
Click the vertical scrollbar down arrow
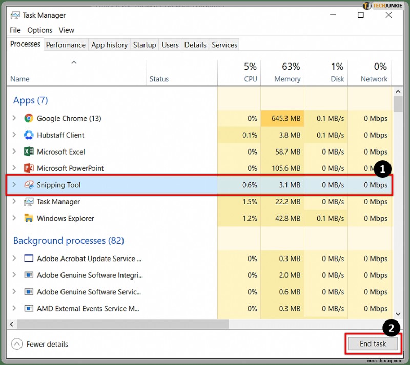(x=398, y=314)
